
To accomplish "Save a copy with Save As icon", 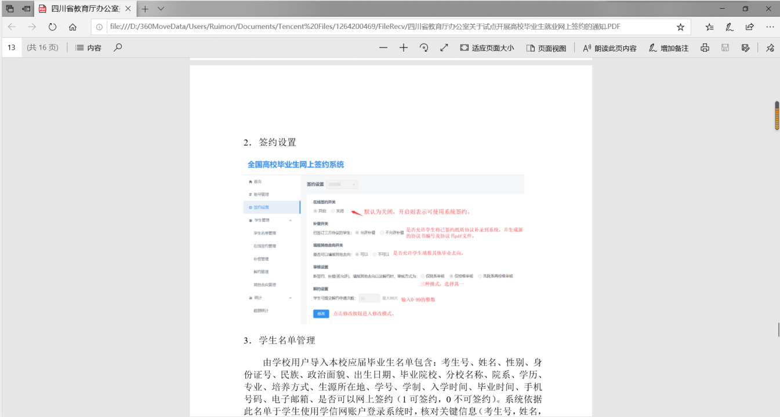I will tap(745, 47).
